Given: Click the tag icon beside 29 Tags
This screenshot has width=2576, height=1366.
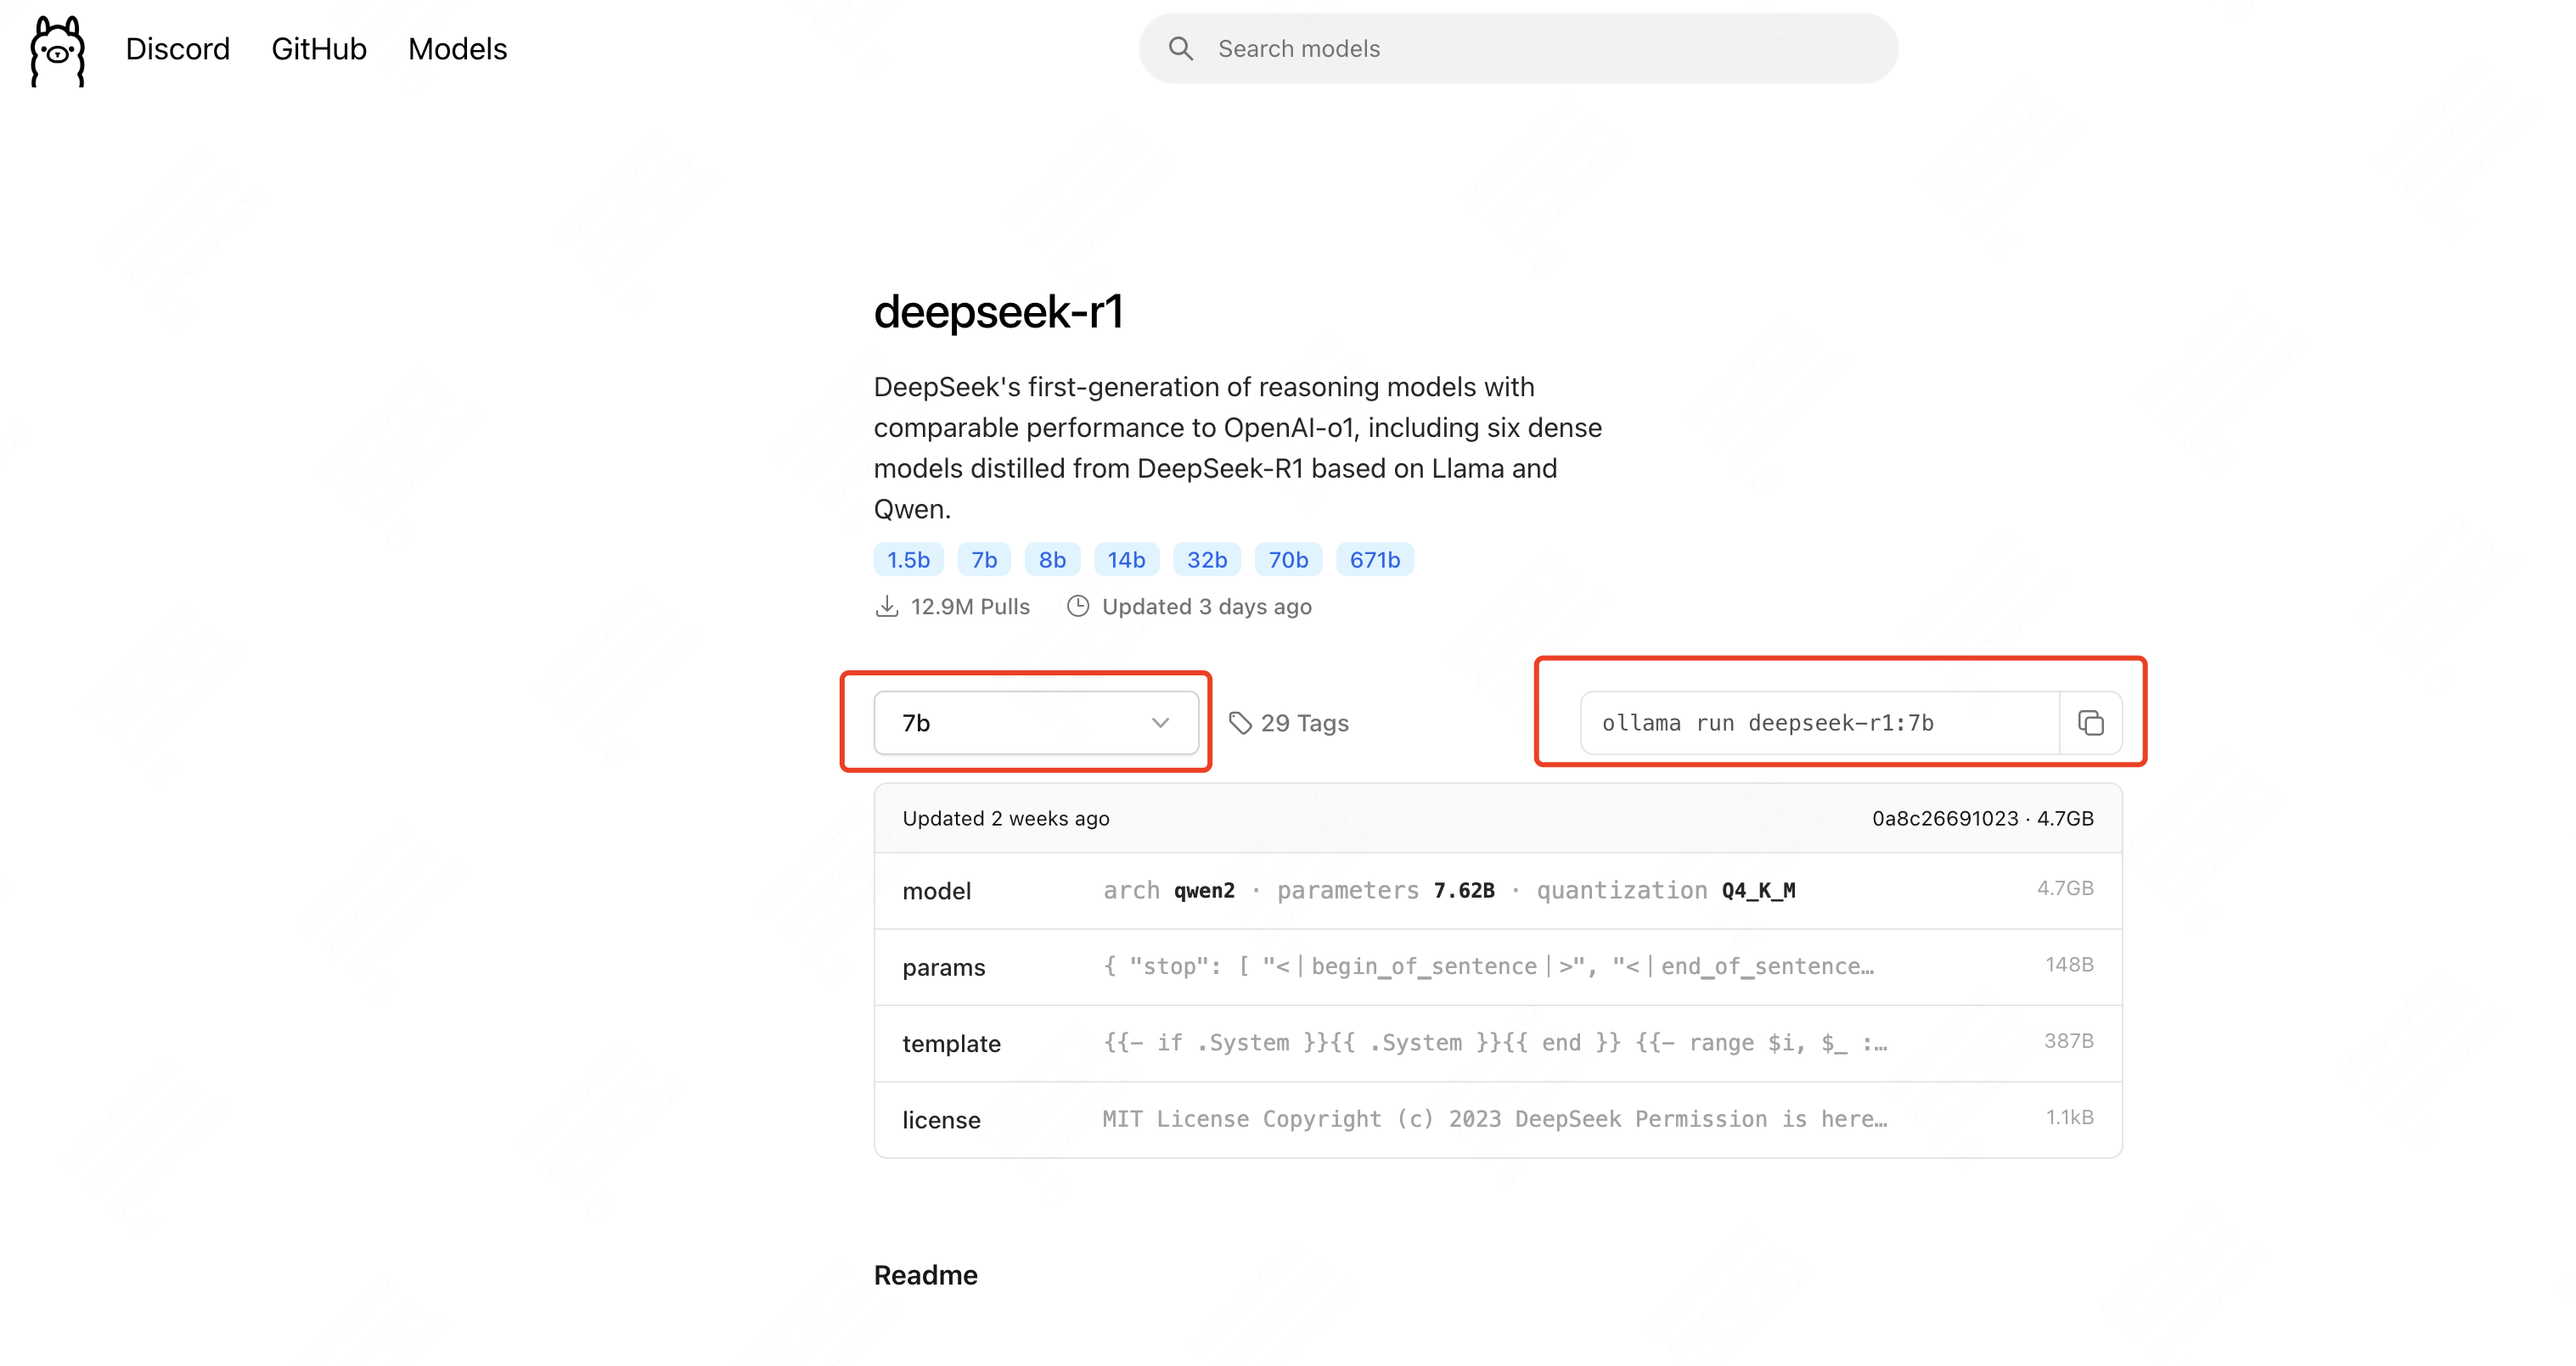Looking at the screenshot, I should point(1240,723).
